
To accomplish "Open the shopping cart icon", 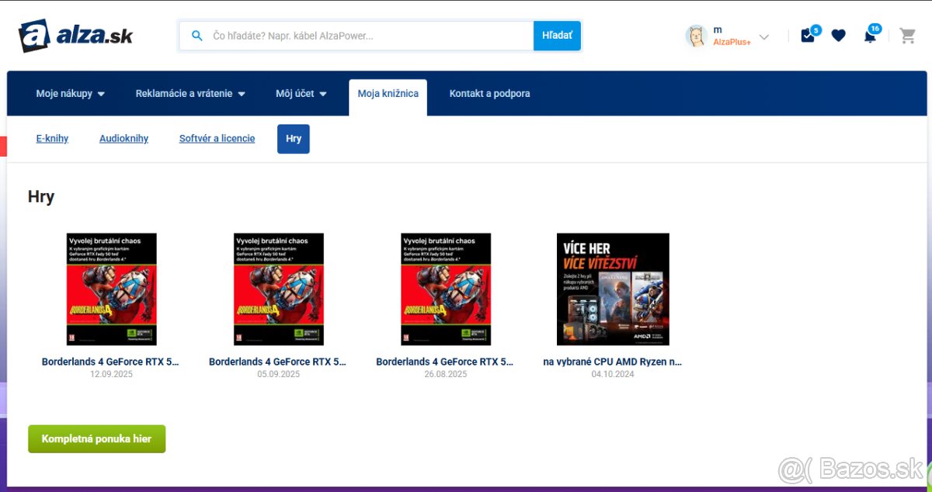I will tap(907, 36).
